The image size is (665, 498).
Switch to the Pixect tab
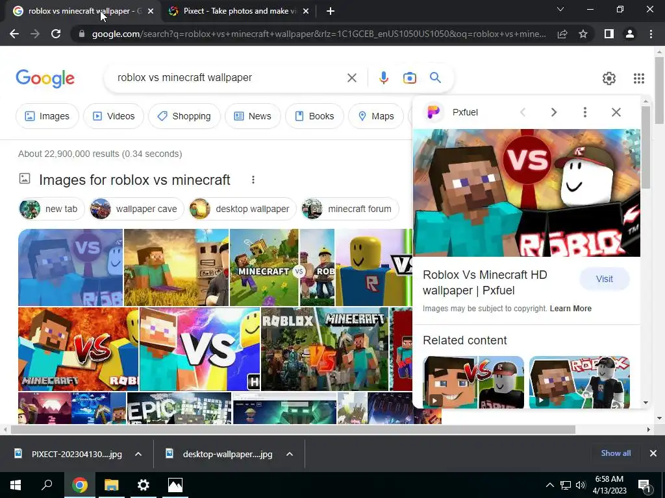pos(239,11)
